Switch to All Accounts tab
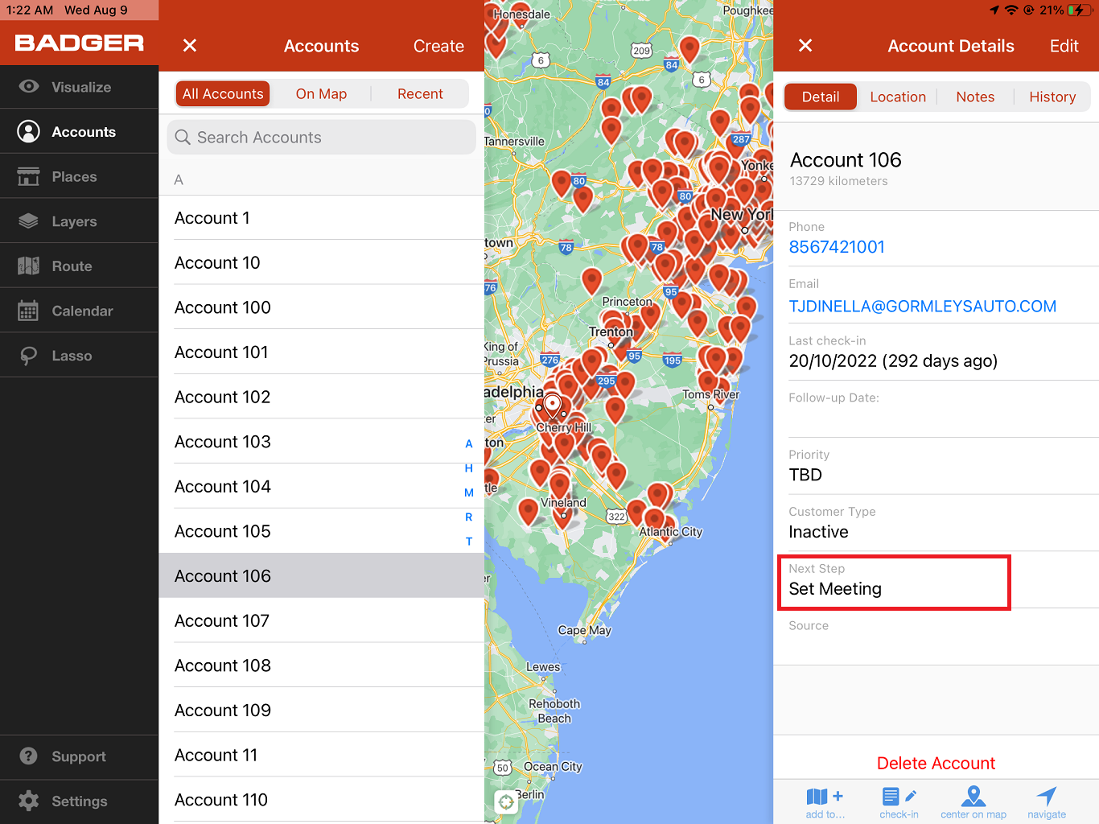Screen dimensions: 1099x824 [223, 94]
